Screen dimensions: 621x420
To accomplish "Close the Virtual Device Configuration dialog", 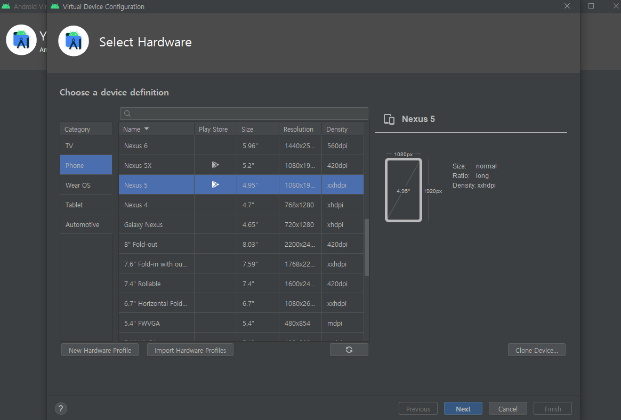I will click(567, 6).
